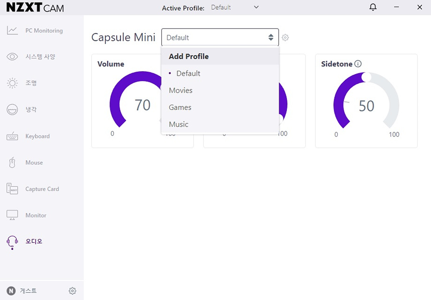Click the Sidetone card title
The image size is (431, 300).
tap(337, 64)
